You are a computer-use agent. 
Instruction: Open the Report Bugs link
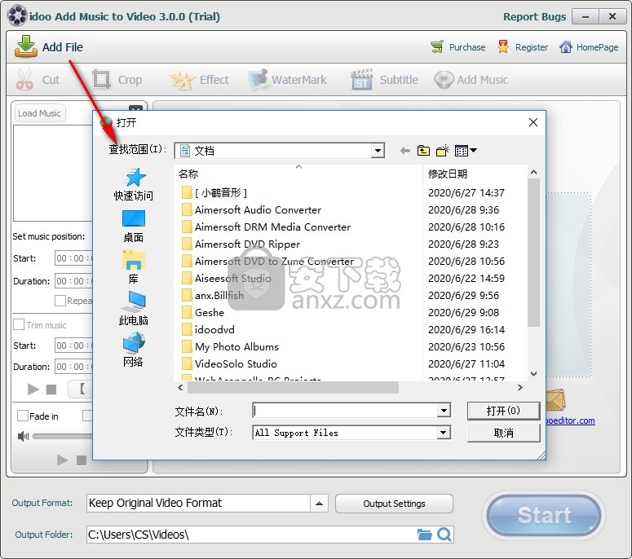(x=534, y=16)
